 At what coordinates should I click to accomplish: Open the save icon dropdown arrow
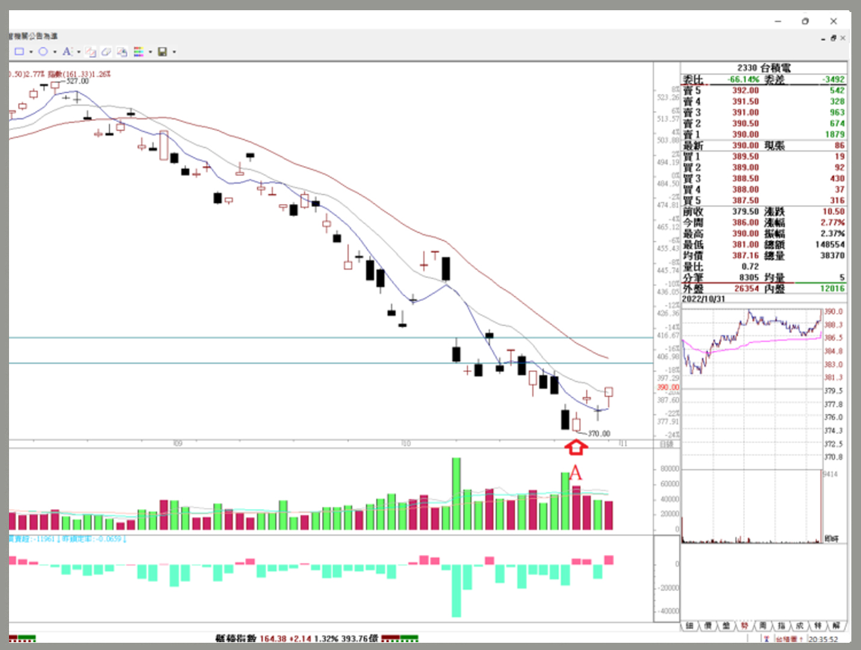tap(175, 52)
